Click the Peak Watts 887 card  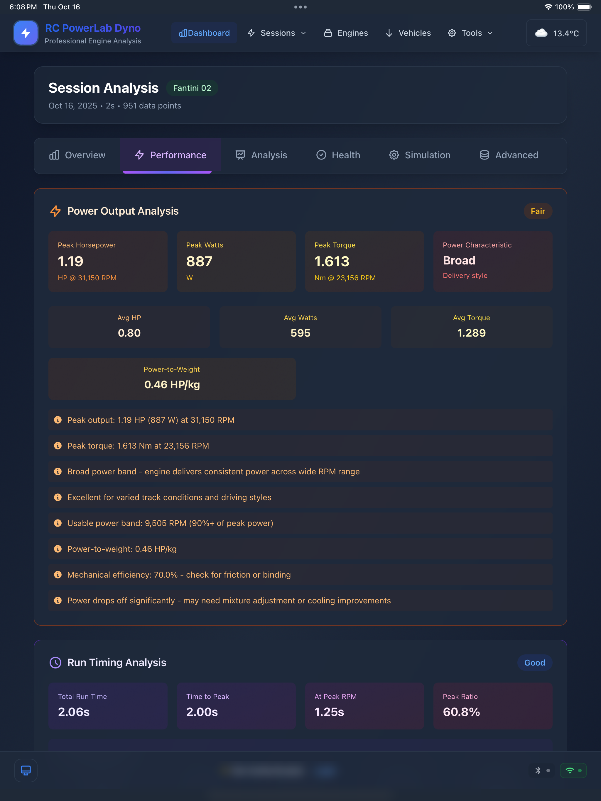pos(236,262)
